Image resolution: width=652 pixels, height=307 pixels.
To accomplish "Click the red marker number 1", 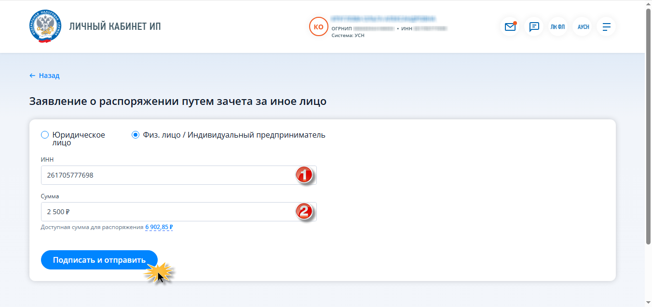I will tap(305, 175).
